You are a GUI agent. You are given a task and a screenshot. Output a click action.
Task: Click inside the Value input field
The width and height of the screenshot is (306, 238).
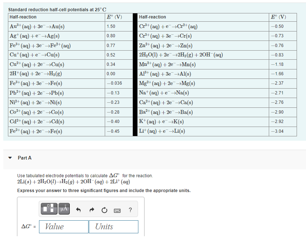tap(64, 227)
